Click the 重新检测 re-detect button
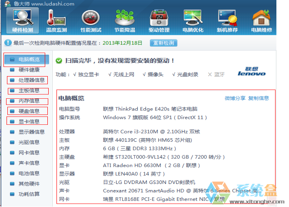 tap(163, 43)
